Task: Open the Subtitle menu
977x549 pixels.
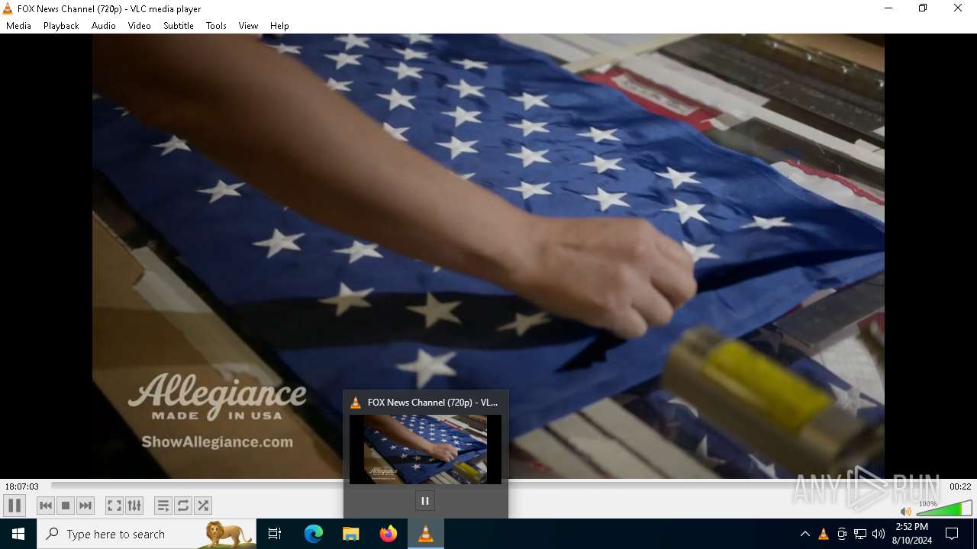Action: click(x=178, y=26)
